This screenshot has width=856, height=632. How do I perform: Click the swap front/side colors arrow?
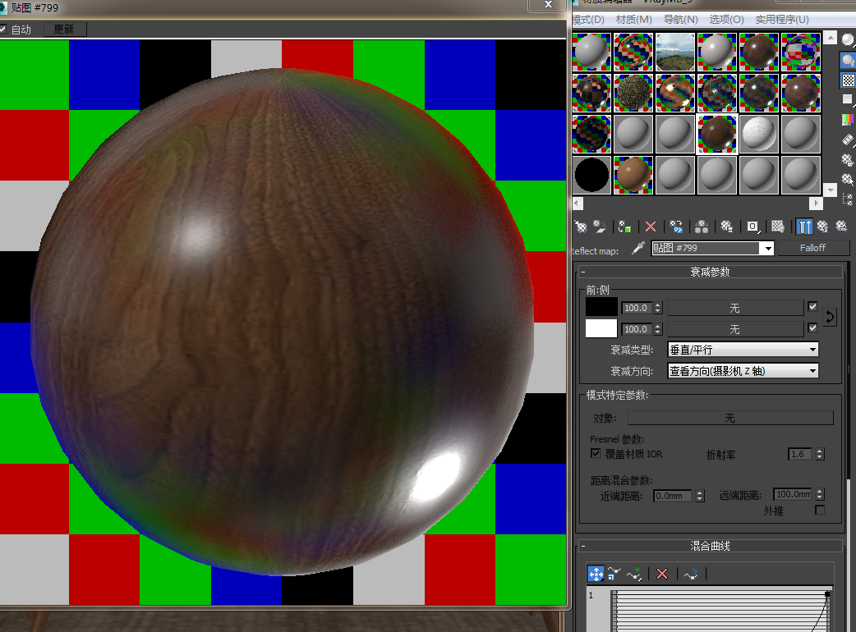830,318
